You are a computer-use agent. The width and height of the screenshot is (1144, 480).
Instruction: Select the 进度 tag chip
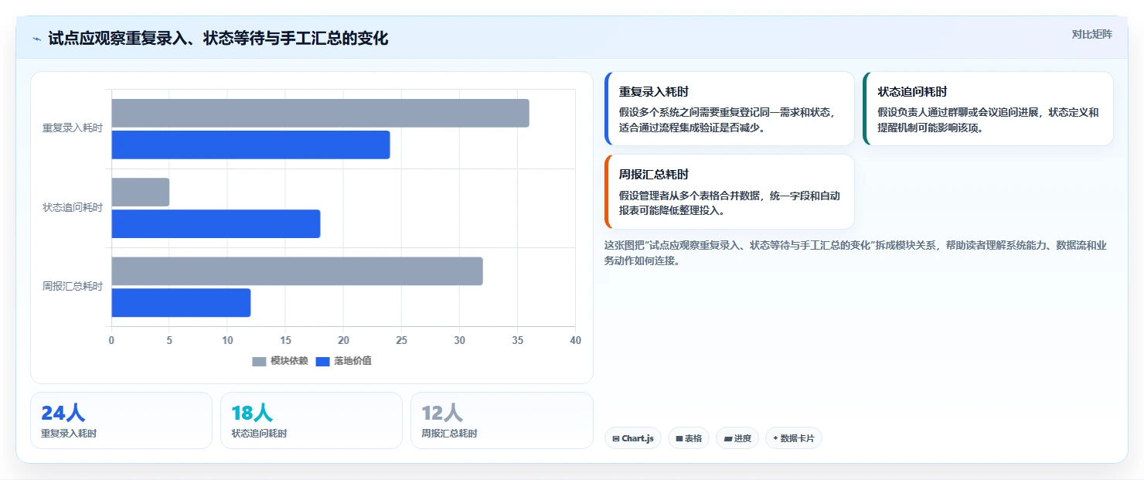click(x=737, y=438)
